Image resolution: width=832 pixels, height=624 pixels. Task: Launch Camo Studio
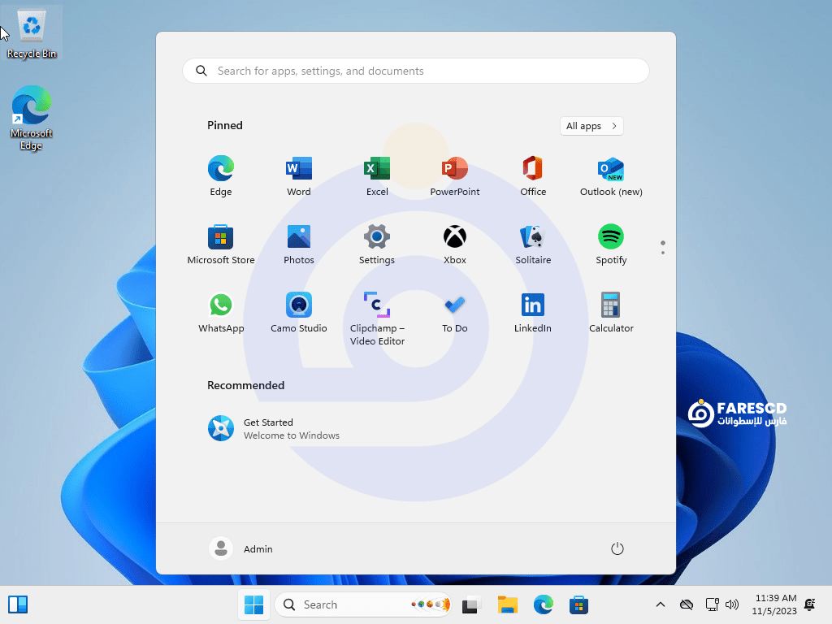click(x=299, y=313)
